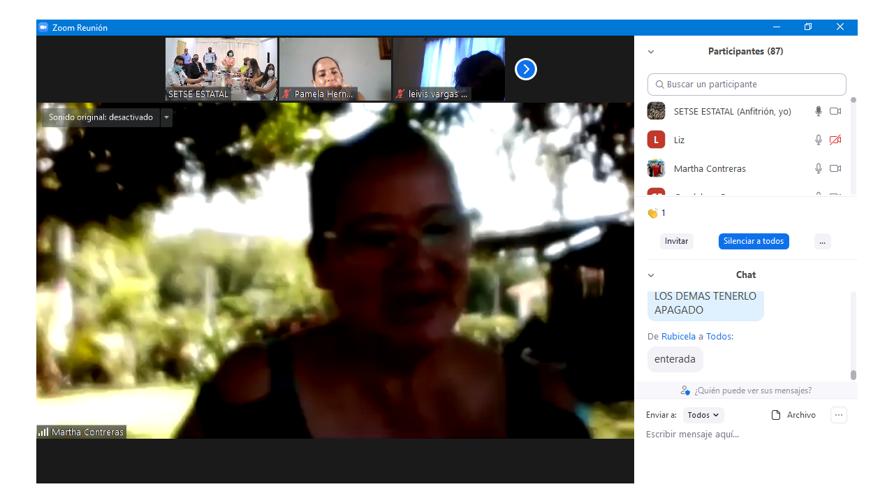Click Martha Contreras signal strength icon
894x503 pixels.
tap(43, 432)
